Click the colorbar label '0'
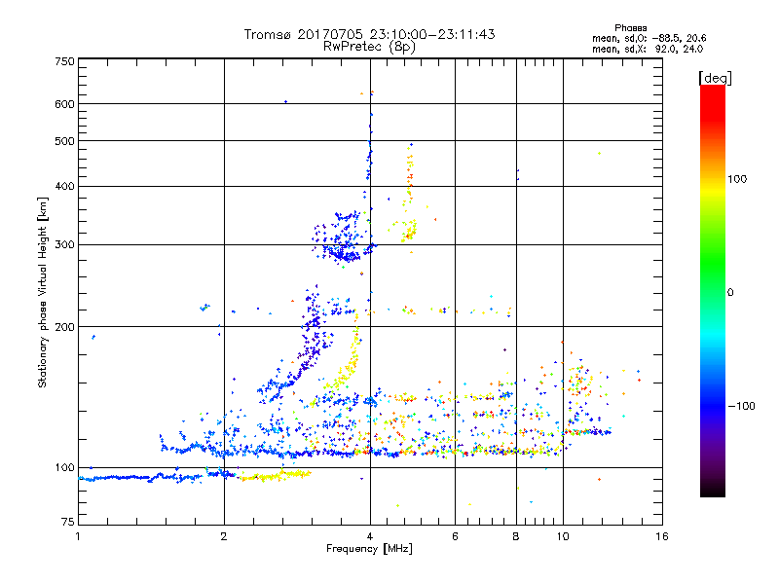This screenshot has height=584, width=779. (730, 292)
